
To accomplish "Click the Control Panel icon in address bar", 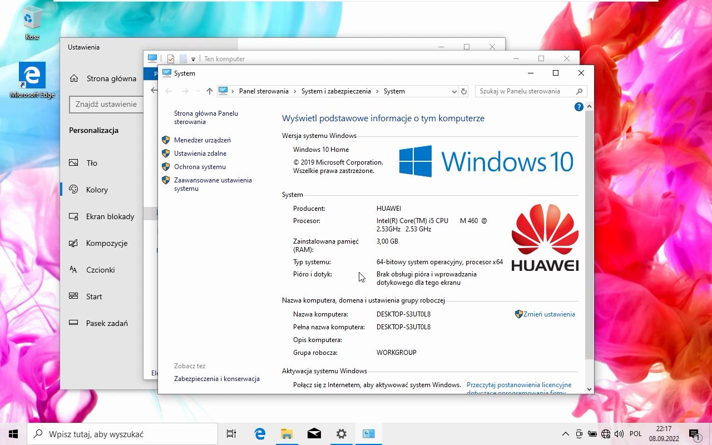I will 223,91.
